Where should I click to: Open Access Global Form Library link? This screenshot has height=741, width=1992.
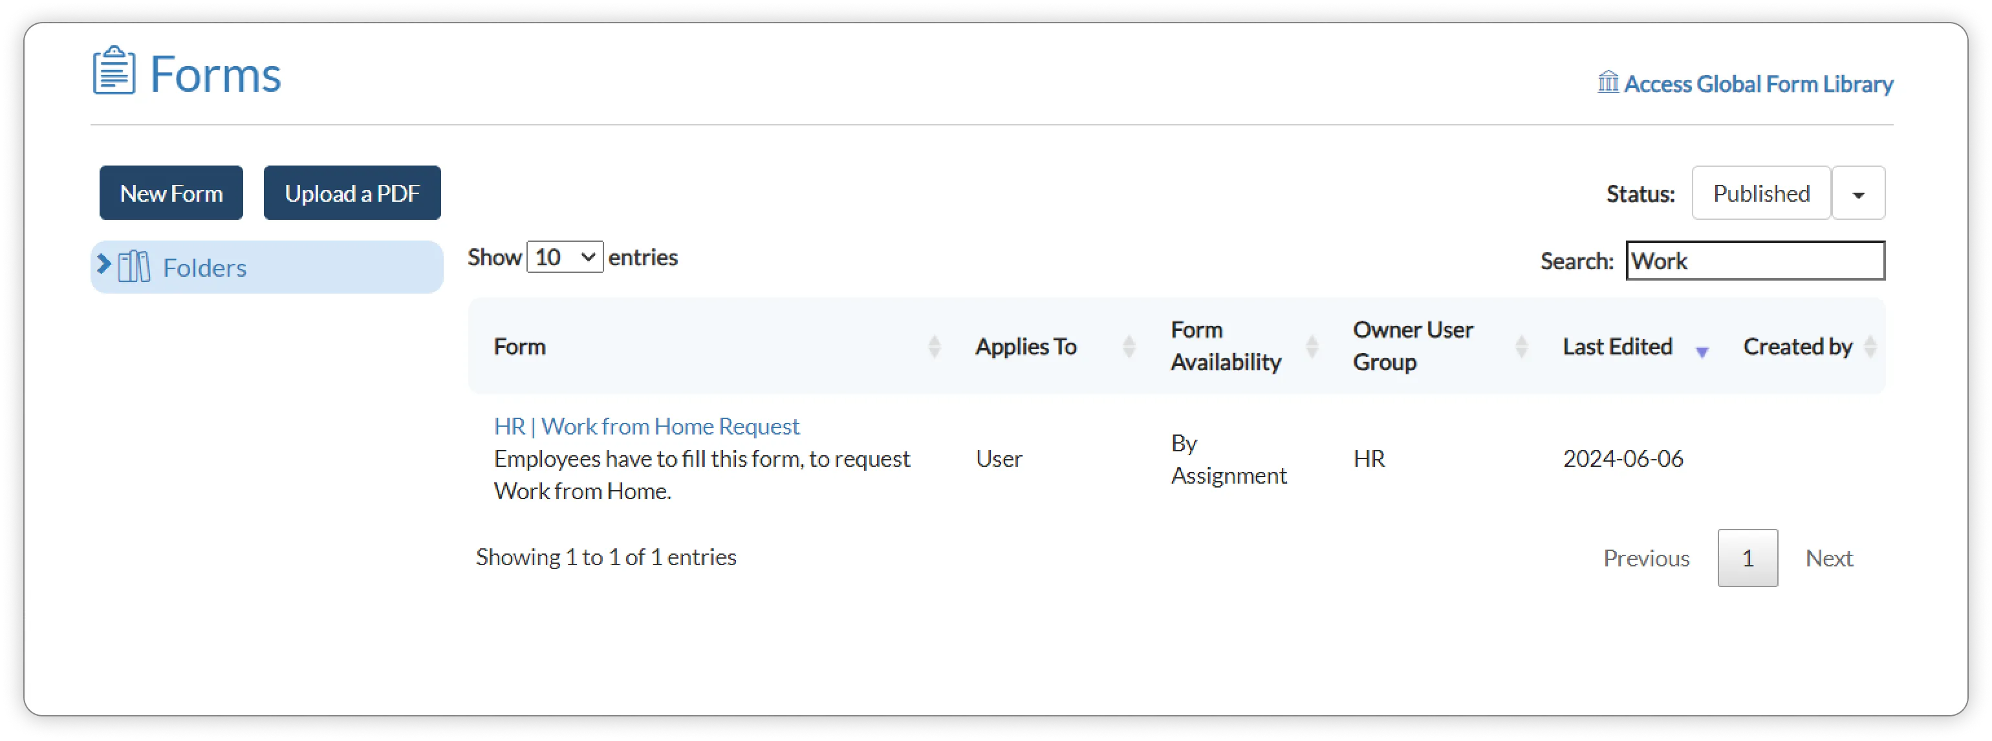(1758, 83)
